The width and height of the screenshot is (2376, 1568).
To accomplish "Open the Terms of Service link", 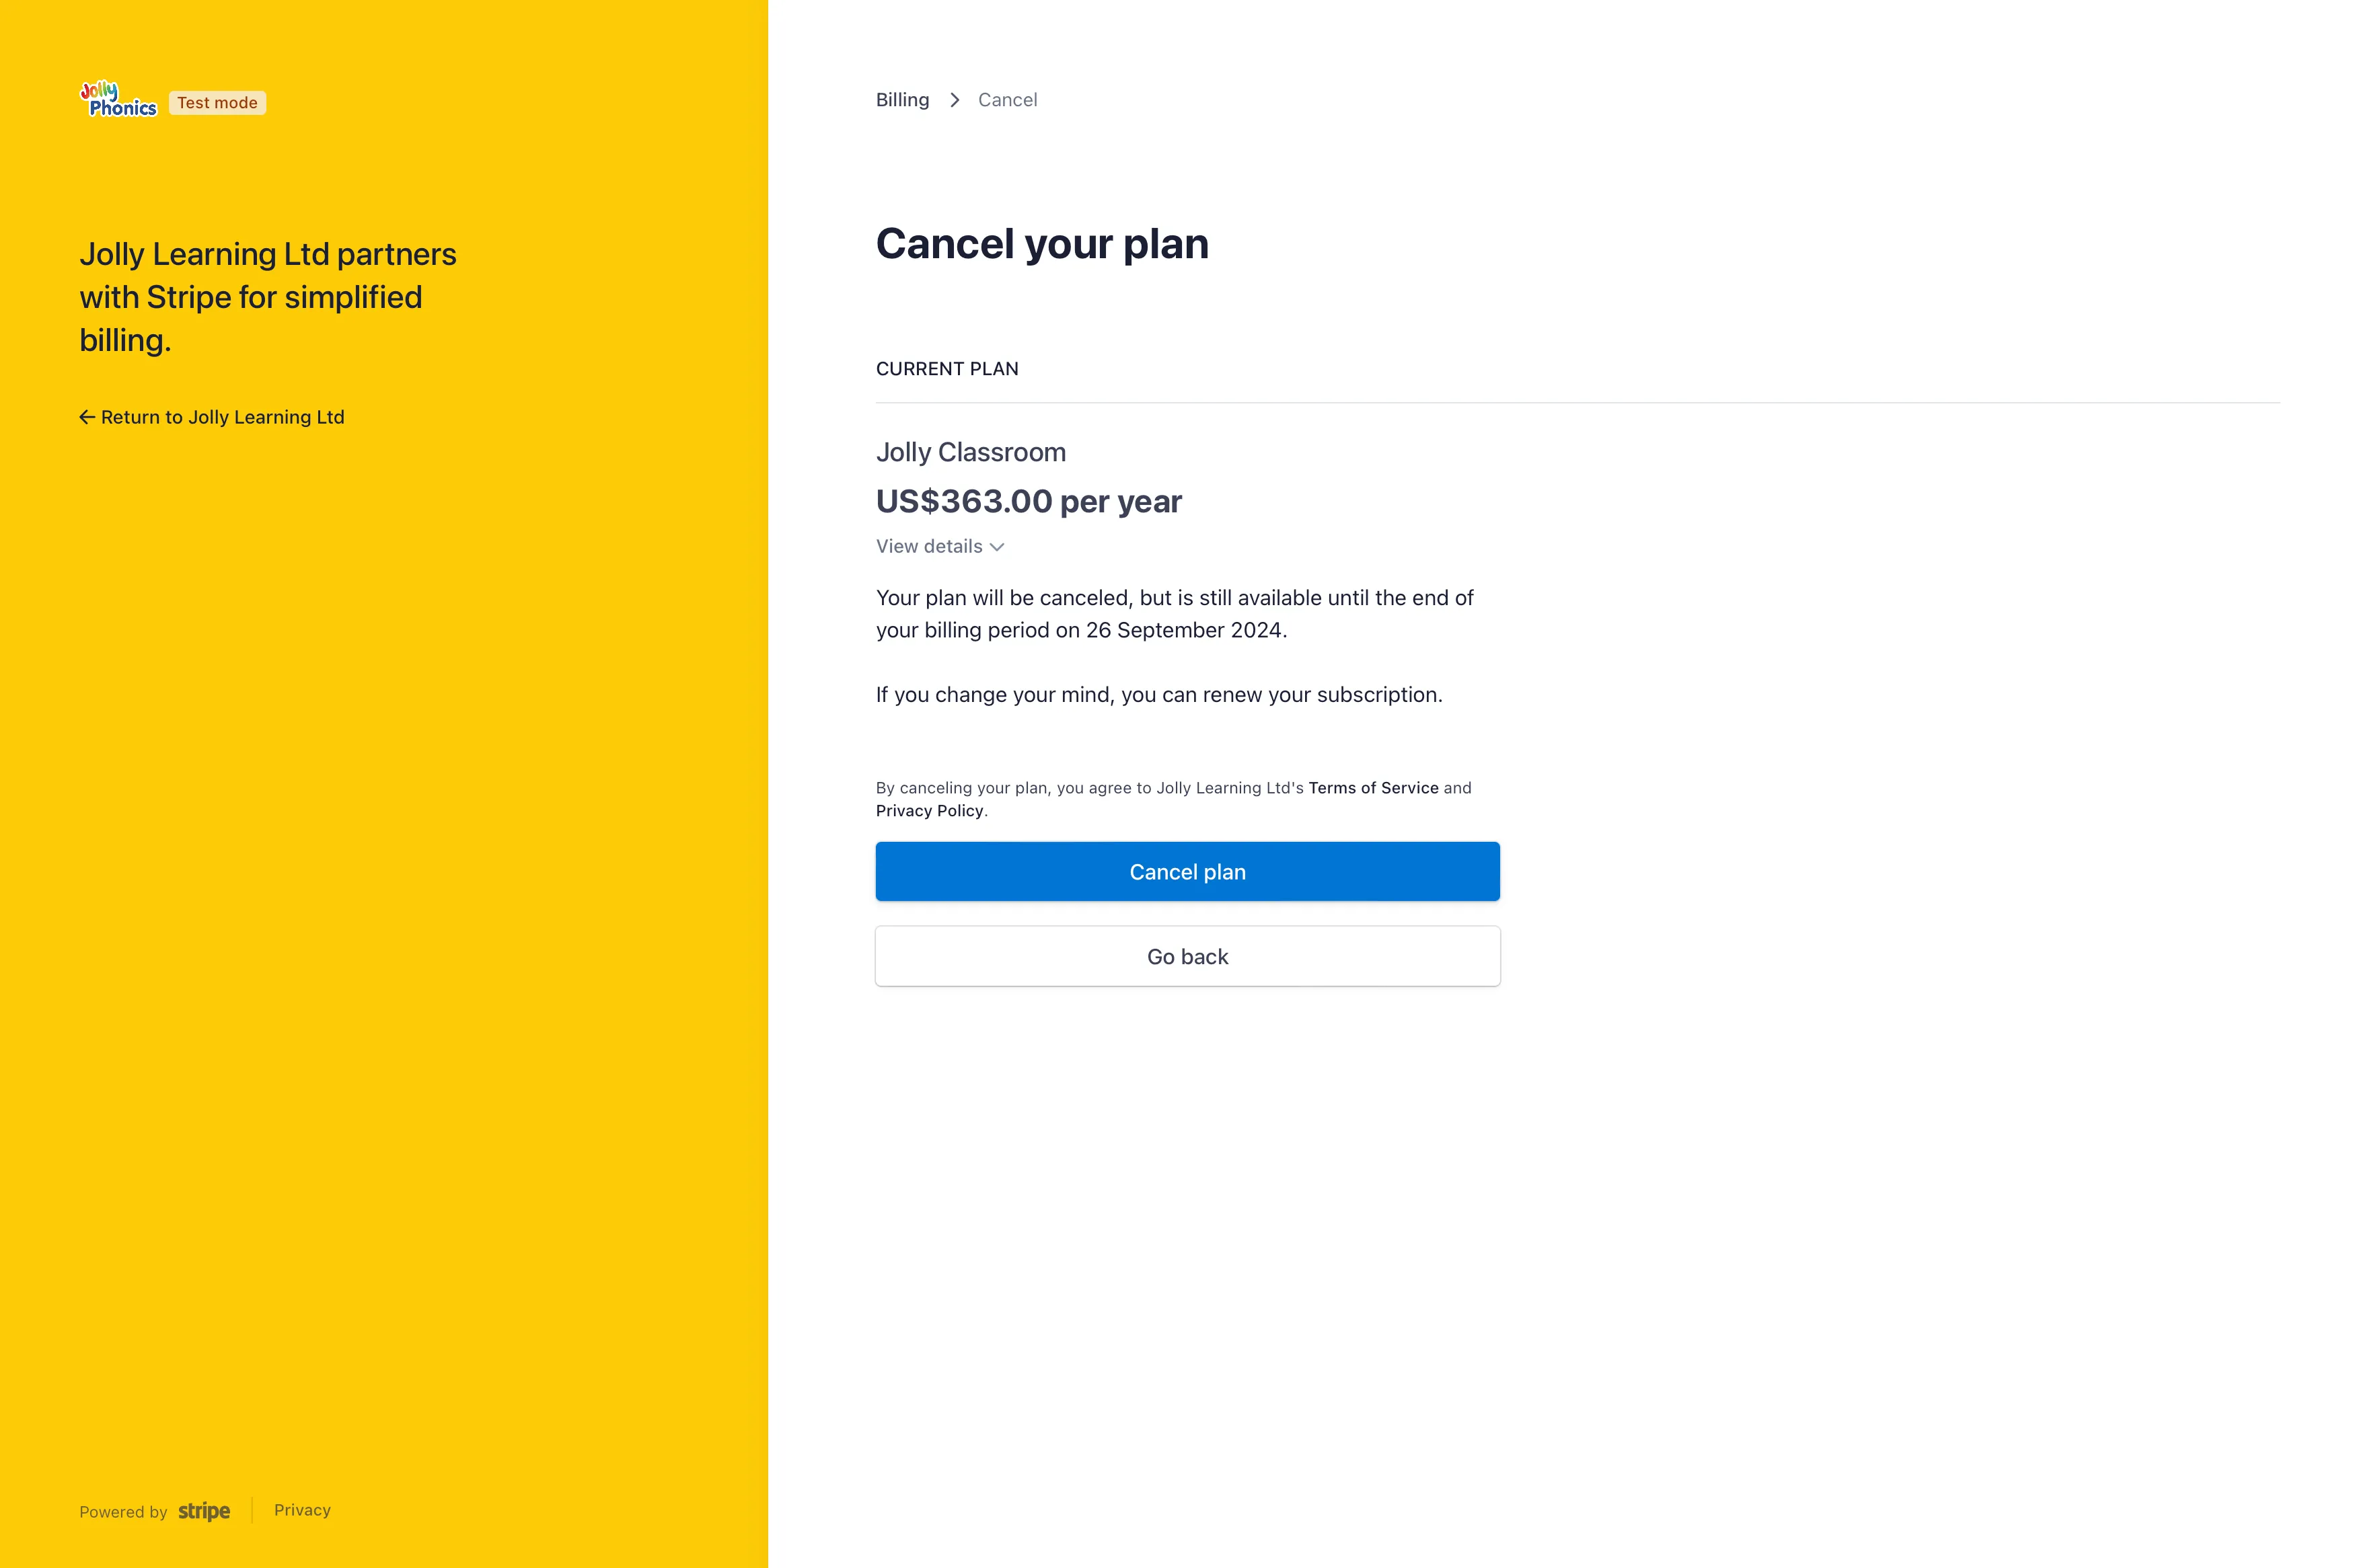I will 1372,788.
